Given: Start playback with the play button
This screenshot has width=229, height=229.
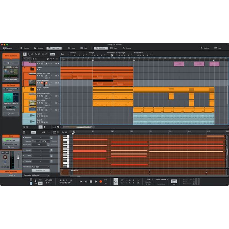Looking at the screenshot, I should (x=96, y=182).
